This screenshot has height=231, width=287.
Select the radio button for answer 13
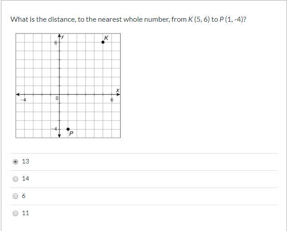(x=15, y=161)
